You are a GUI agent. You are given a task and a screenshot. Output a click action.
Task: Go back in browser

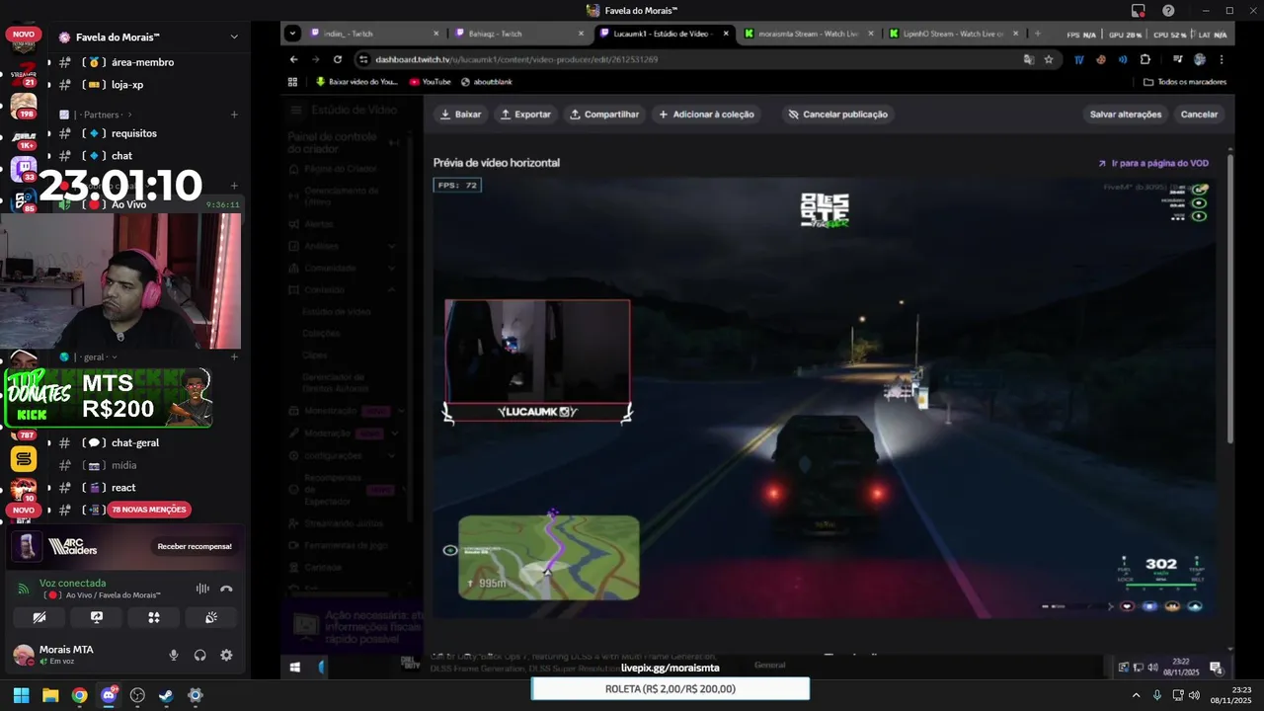click(x=293, y=59)
